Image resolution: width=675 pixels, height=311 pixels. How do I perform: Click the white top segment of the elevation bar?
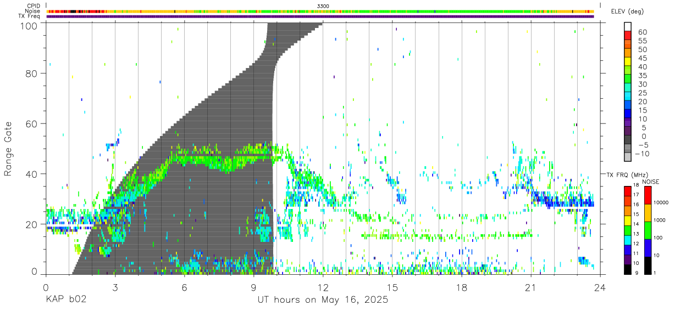point(628,27)
